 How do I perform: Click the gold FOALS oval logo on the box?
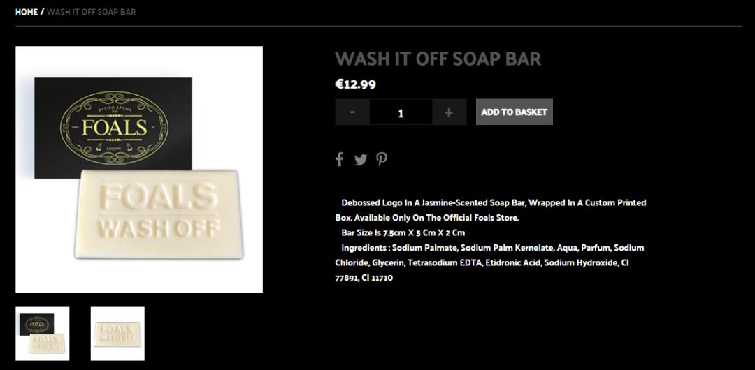[114, 128]
